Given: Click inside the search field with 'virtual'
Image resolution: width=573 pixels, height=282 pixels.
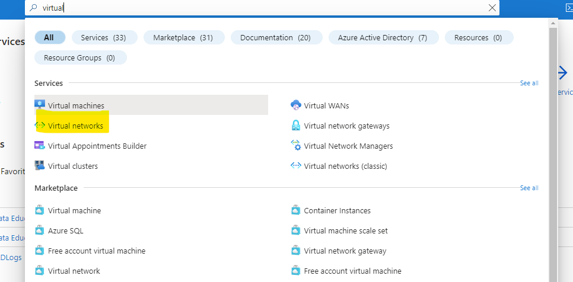Looking at the screenshot, I should tap(262, 8).
